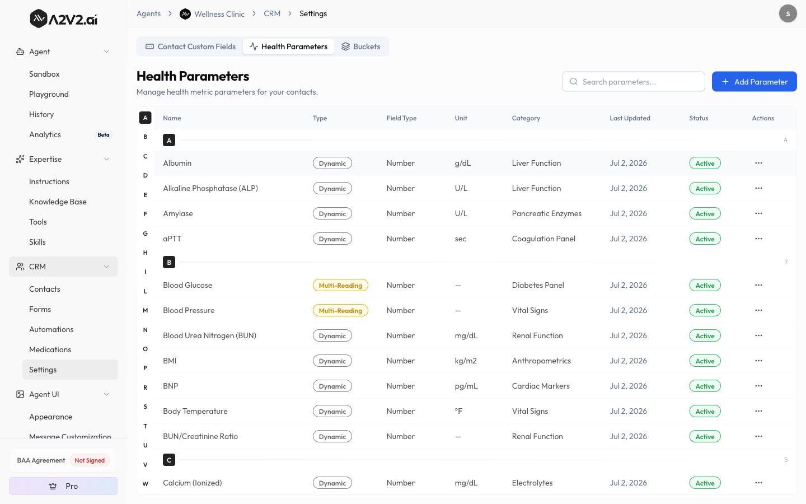The height and width of the screenshot is (504, 806).
Task: Open actions menu for Albumin row
Action: [758, 163]
